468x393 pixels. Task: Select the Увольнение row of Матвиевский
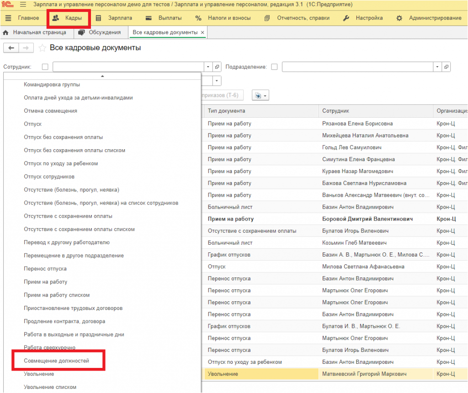click(x=334, y=374)
